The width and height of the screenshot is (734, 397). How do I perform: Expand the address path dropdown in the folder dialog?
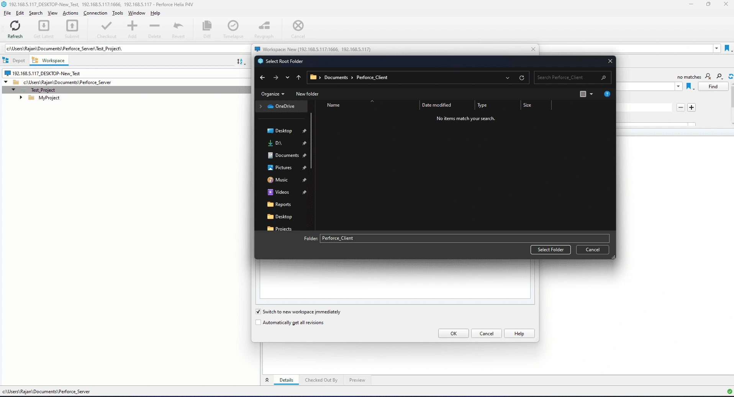[508, 77]
